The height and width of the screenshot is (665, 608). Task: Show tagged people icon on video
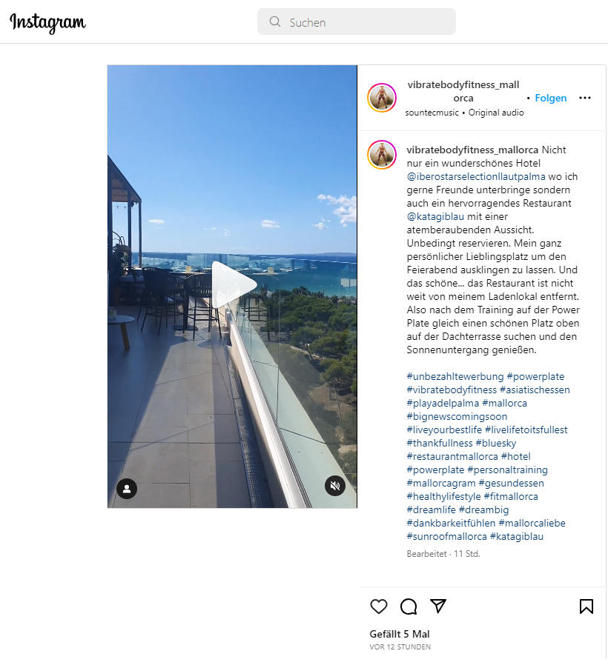pos(127,489)
